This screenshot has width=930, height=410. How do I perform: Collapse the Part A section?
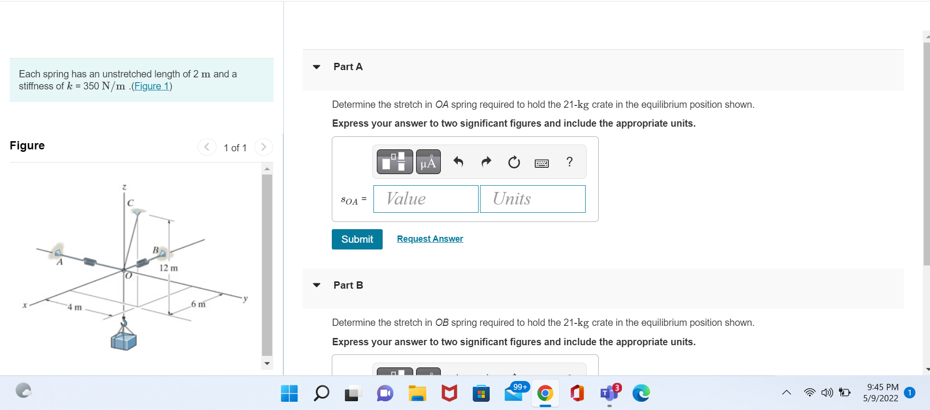pyautogui.click(x=317, y=67)
